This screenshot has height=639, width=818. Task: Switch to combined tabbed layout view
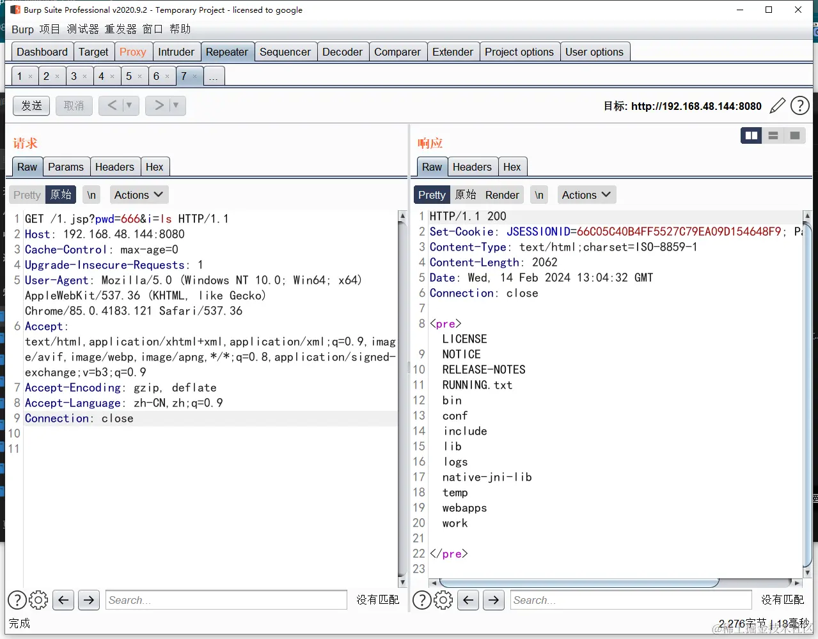point(795,135)
